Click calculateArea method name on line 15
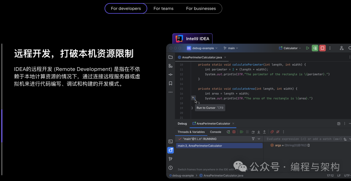This screenshot has width=351, height=181. pos(243,89)
